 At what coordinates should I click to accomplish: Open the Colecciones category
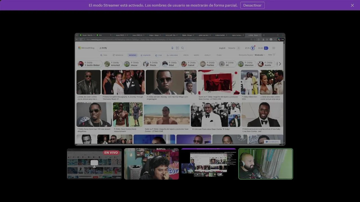coord(172,55)
